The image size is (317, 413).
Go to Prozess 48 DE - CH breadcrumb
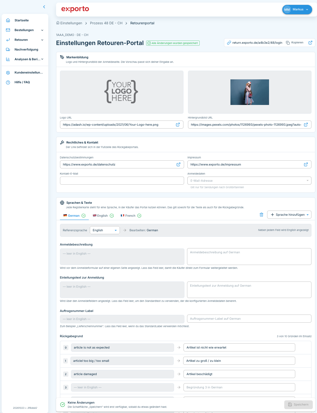pyautogui.click(x=106, y=23)
